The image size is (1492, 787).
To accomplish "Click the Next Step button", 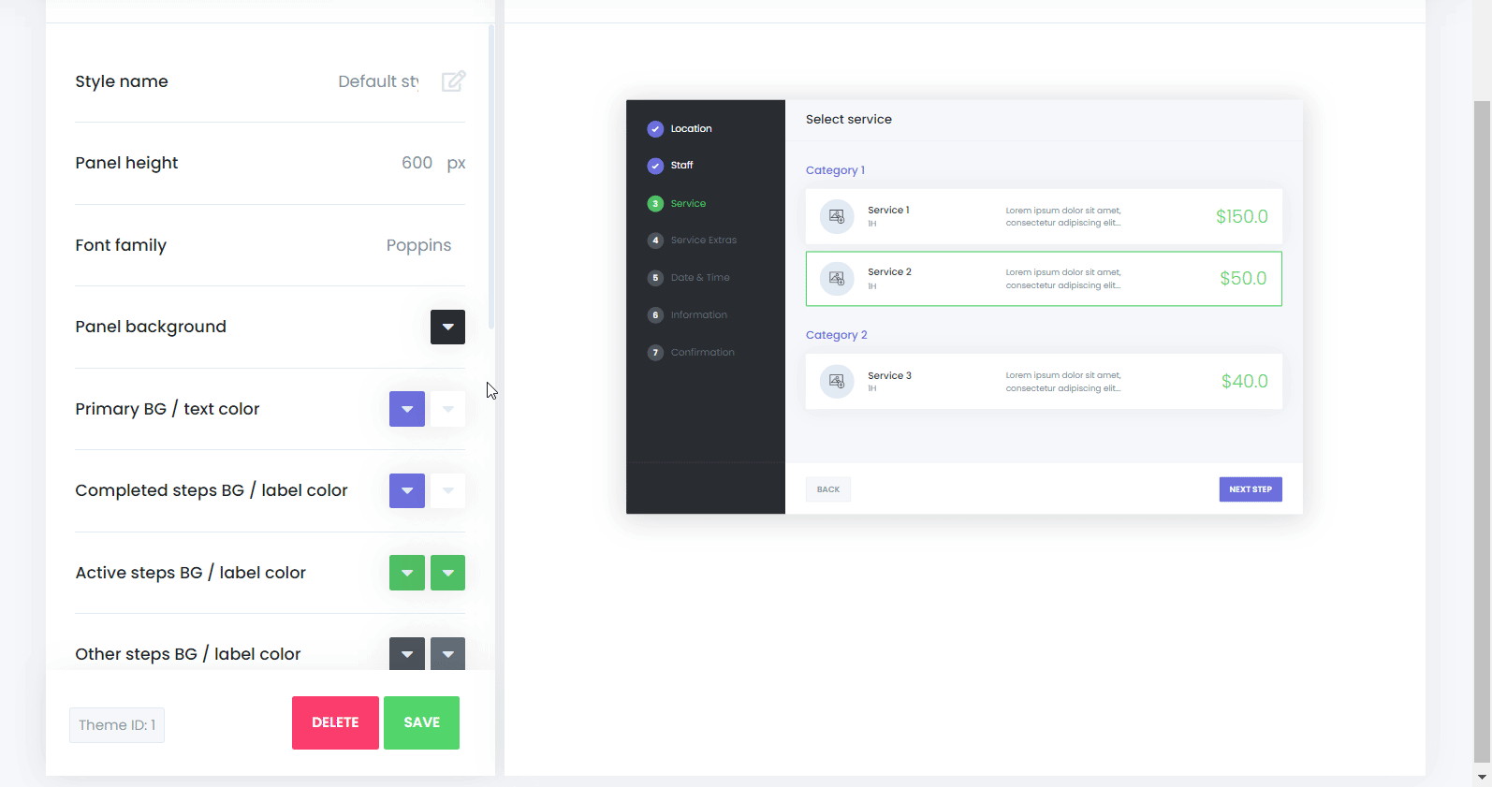I will 1250,489.
